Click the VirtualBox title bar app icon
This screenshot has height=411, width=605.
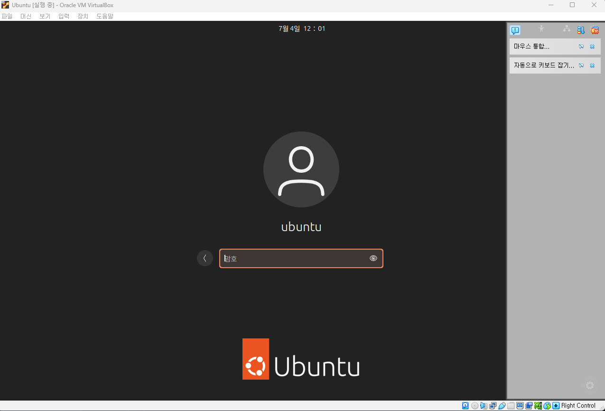[x=5, y=5]
